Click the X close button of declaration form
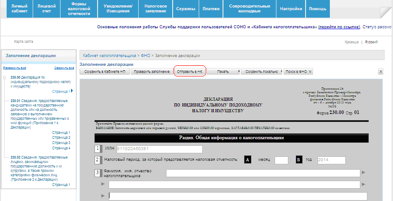 [380, 72]
